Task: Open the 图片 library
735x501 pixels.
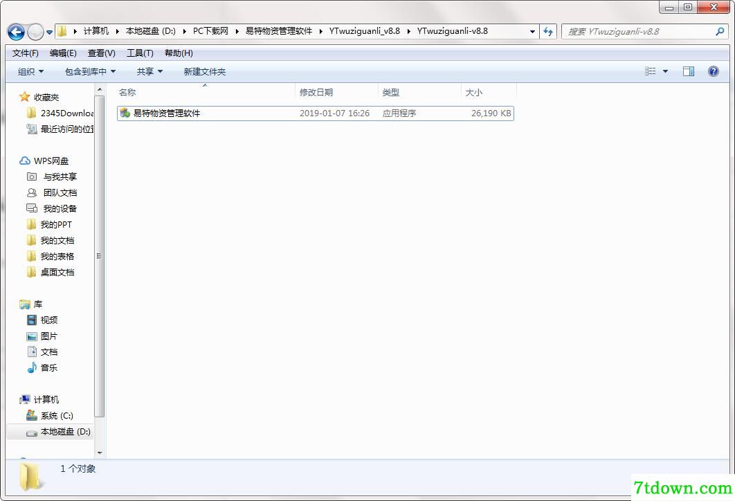Action: coord(48,336)
